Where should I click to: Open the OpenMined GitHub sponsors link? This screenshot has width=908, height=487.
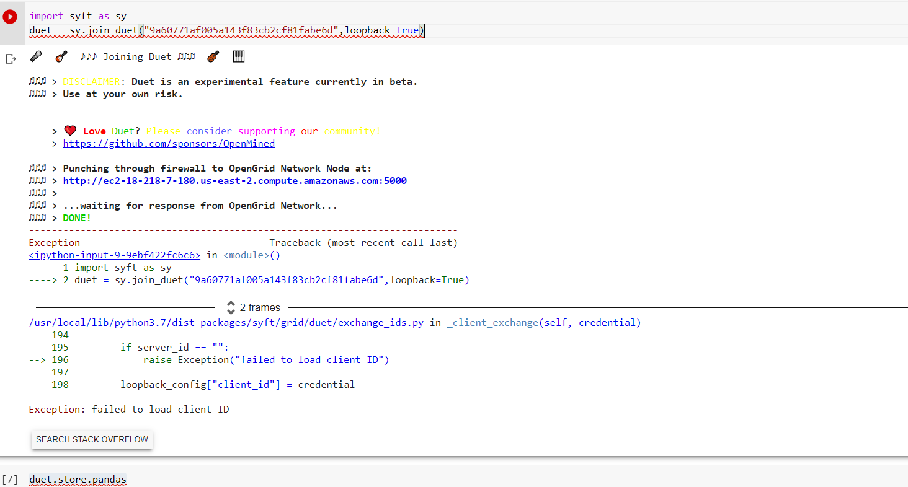(168, 143)
